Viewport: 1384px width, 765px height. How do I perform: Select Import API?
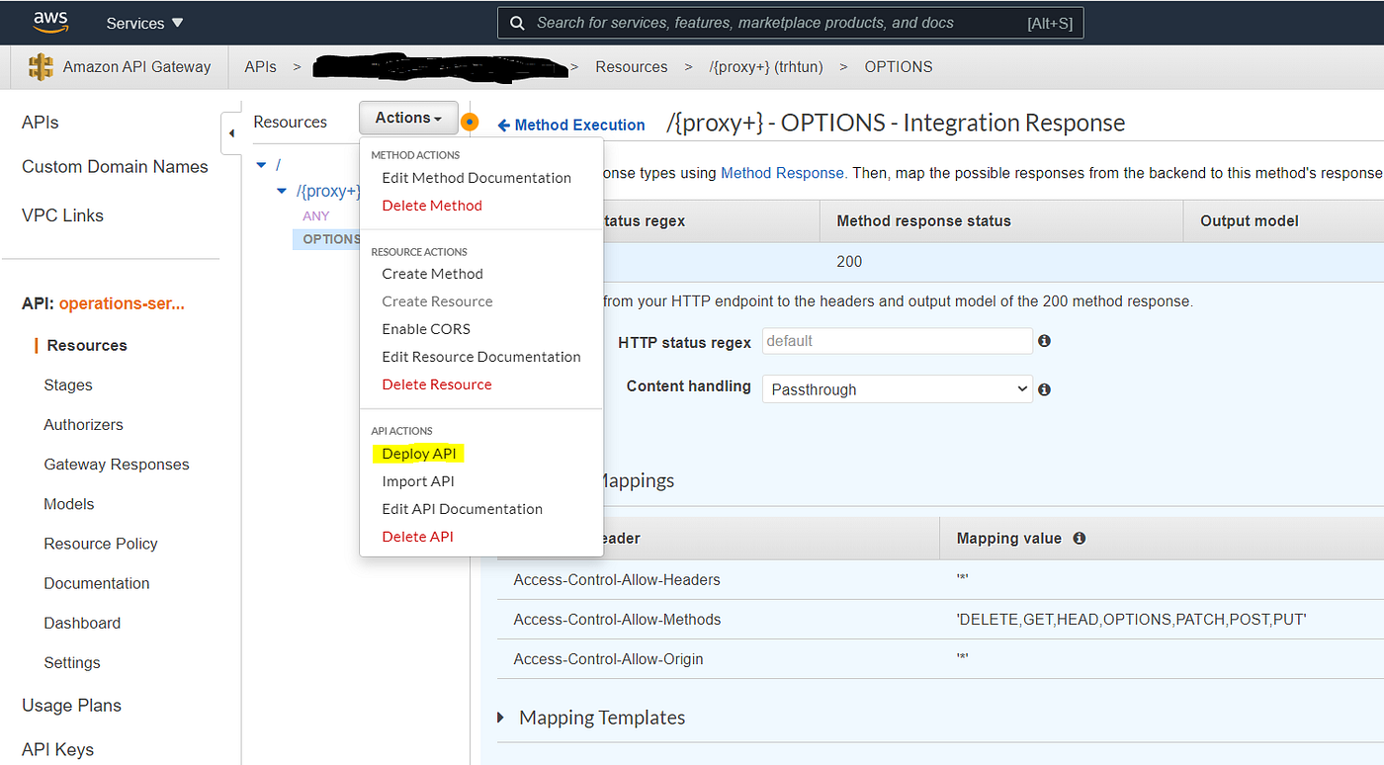(418, 481)
